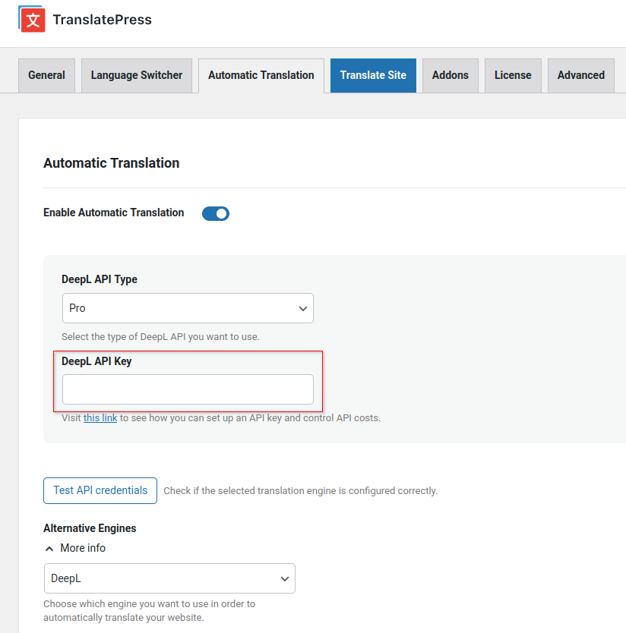626x633 pixels.
Task: Click the Test API credentials button
Action: [100, 490]
